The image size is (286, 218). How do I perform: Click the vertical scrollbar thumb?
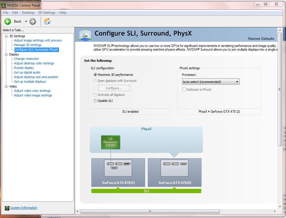[x=280, y=89]
